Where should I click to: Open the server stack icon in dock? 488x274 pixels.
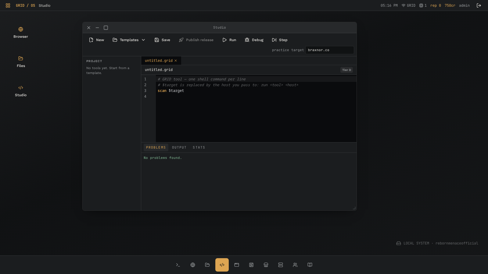pyautogui.click(x=281, y=265)
